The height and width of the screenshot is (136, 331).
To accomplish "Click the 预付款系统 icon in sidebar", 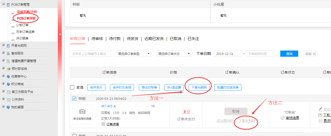I will click(x=8, y=69).
